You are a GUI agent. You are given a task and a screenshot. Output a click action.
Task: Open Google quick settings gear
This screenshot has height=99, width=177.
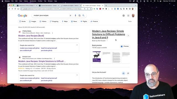pos(124,16)
